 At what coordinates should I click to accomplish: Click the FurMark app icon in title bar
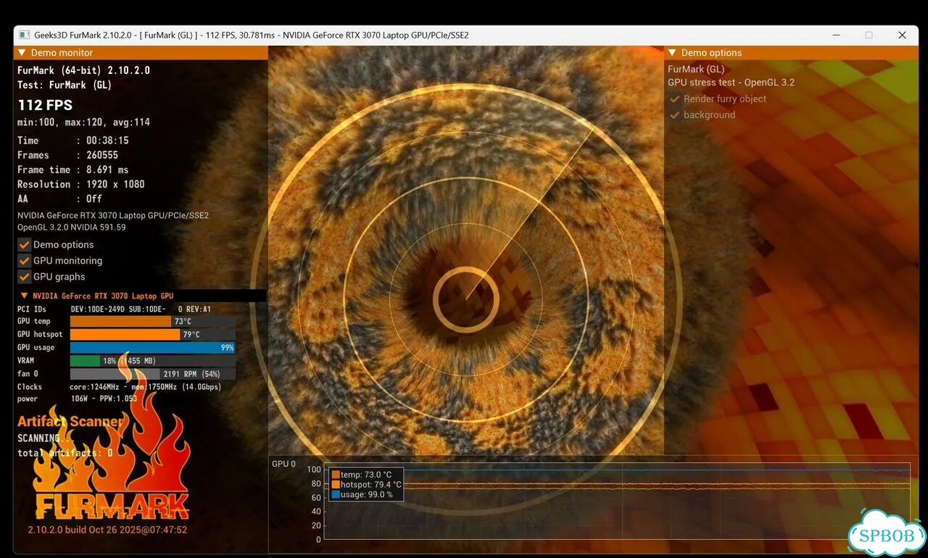(24, 35)
